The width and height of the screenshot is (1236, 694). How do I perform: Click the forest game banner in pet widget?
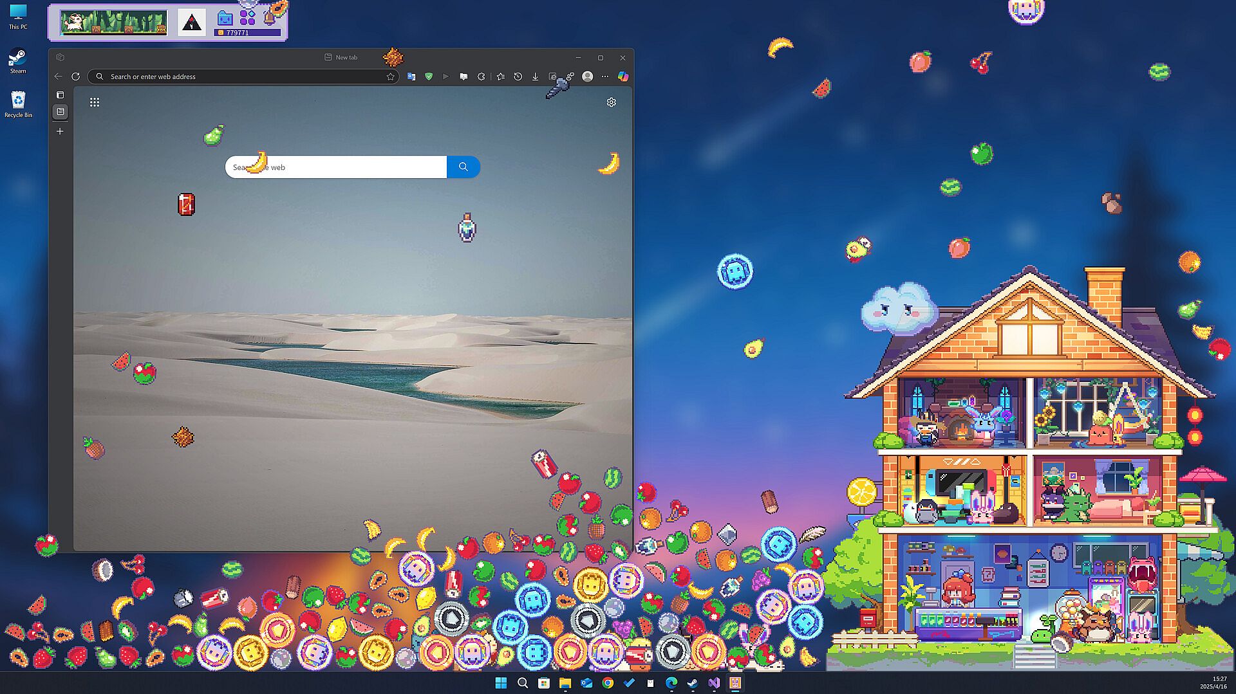pos(114,23)
